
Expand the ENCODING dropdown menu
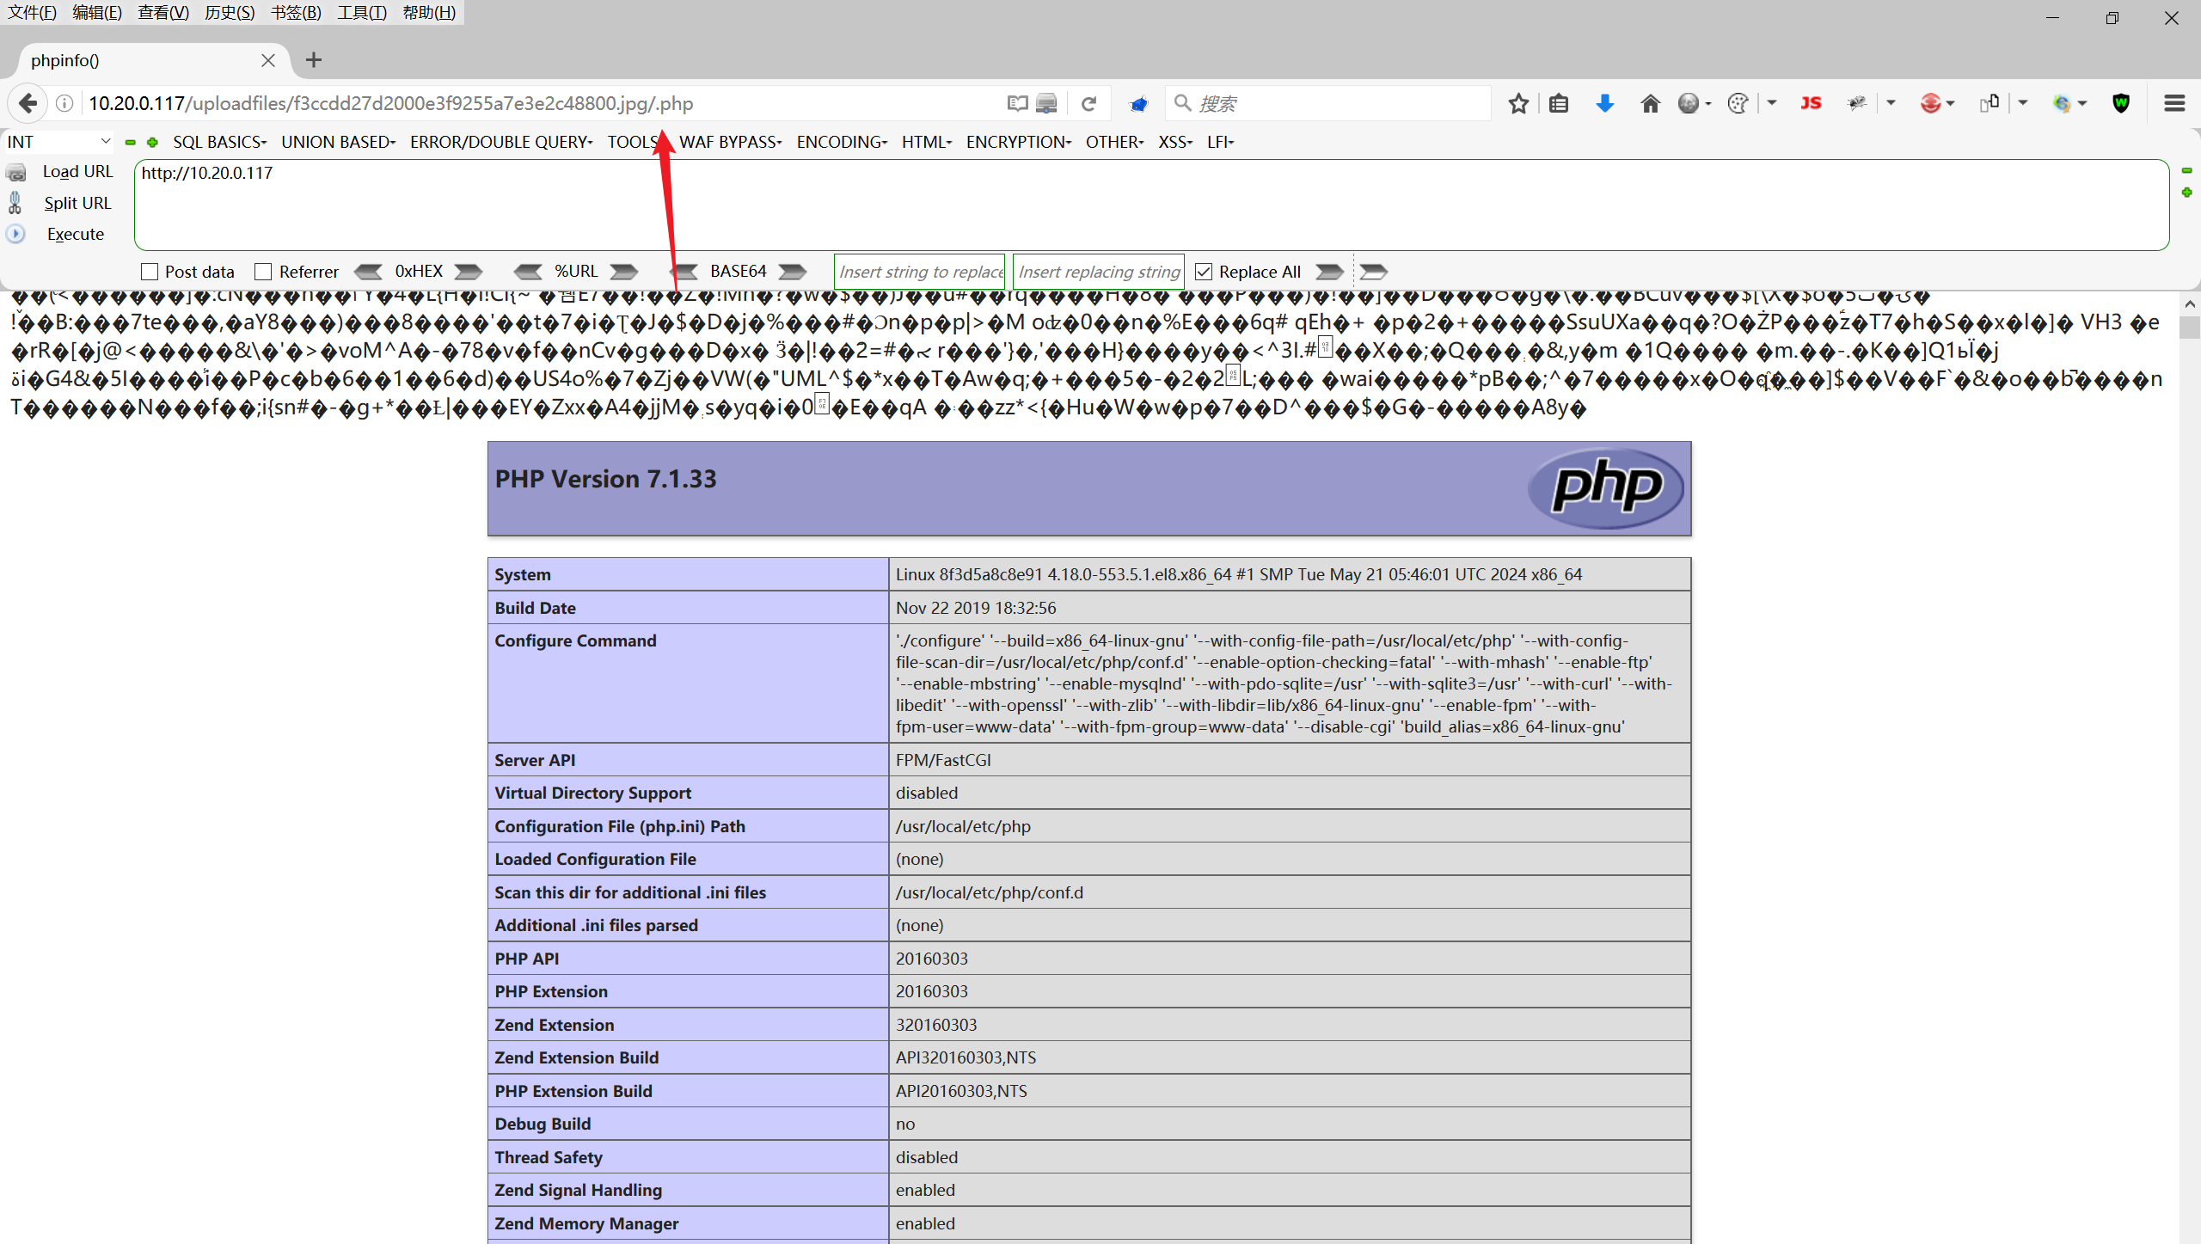click(841, 142)
